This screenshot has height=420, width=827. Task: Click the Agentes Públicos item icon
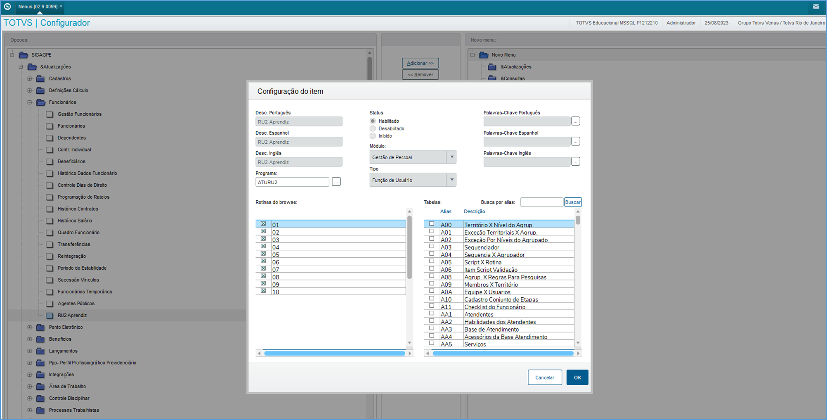coord(50,304)
